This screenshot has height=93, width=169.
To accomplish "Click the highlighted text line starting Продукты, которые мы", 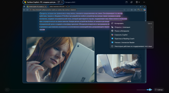I will pos(81,13).
